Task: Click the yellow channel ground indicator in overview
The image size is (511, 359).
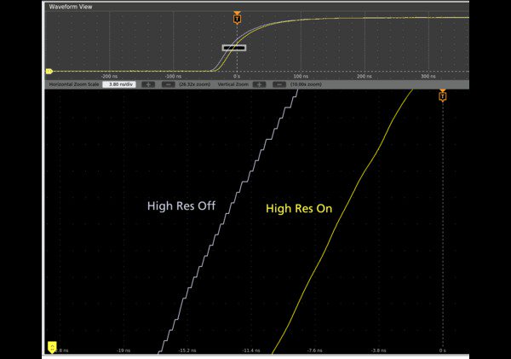Action: click(49, 72)
